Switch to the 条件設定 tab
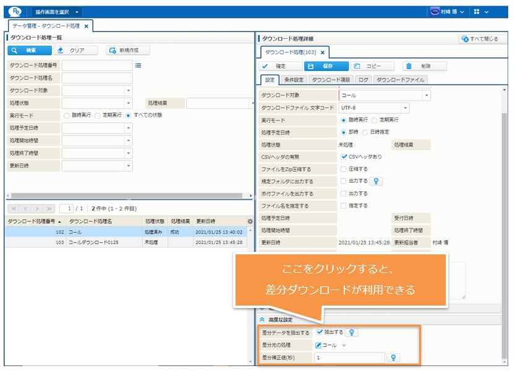This screenshot has width=515, height=371. click(x=294, y=80)
